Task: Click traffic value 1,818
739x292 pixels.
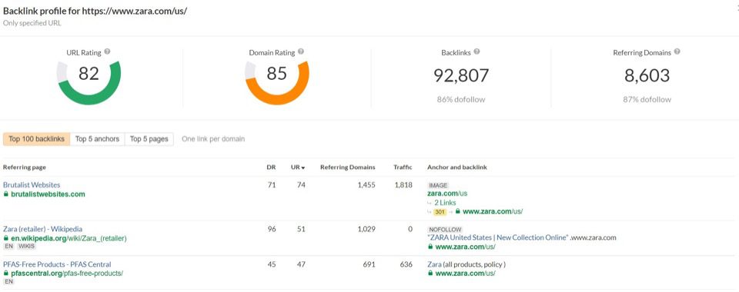Action: click(x=403, y=185)
